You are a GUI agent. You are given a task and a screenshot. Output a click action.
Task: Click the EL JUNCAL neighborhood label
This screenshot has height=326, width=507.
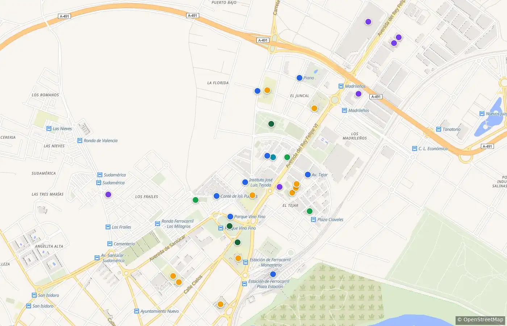coord(300,96)
